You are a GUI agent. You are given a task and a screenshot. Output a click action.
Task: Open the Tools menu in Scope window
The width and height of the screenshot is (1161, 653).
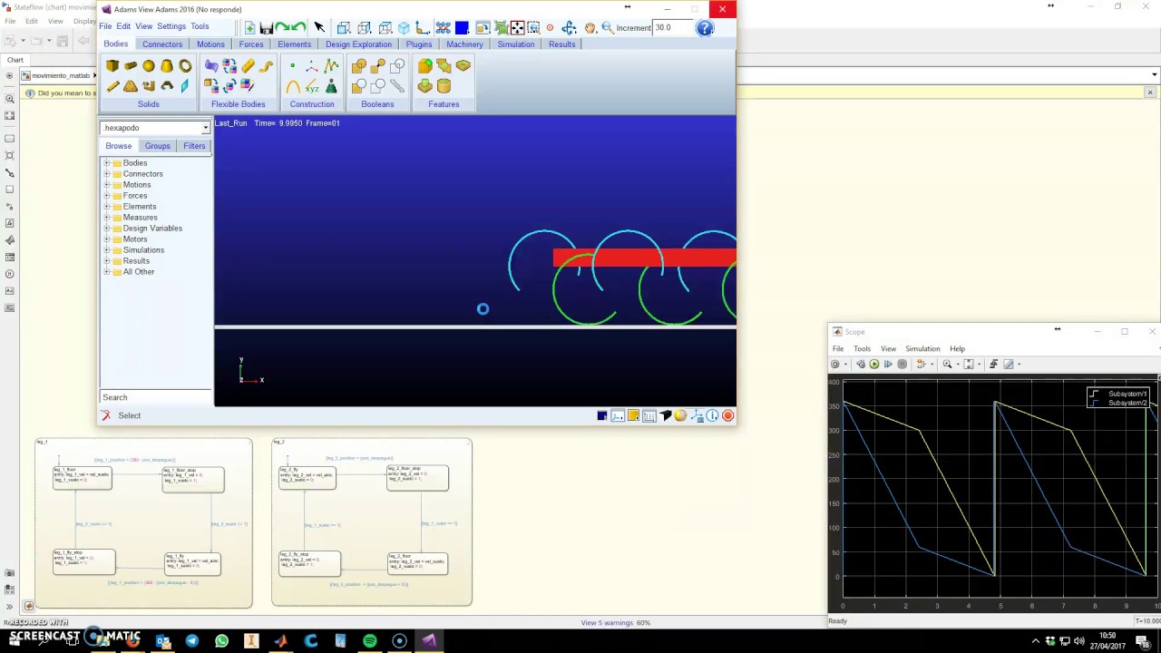point(862,348)
